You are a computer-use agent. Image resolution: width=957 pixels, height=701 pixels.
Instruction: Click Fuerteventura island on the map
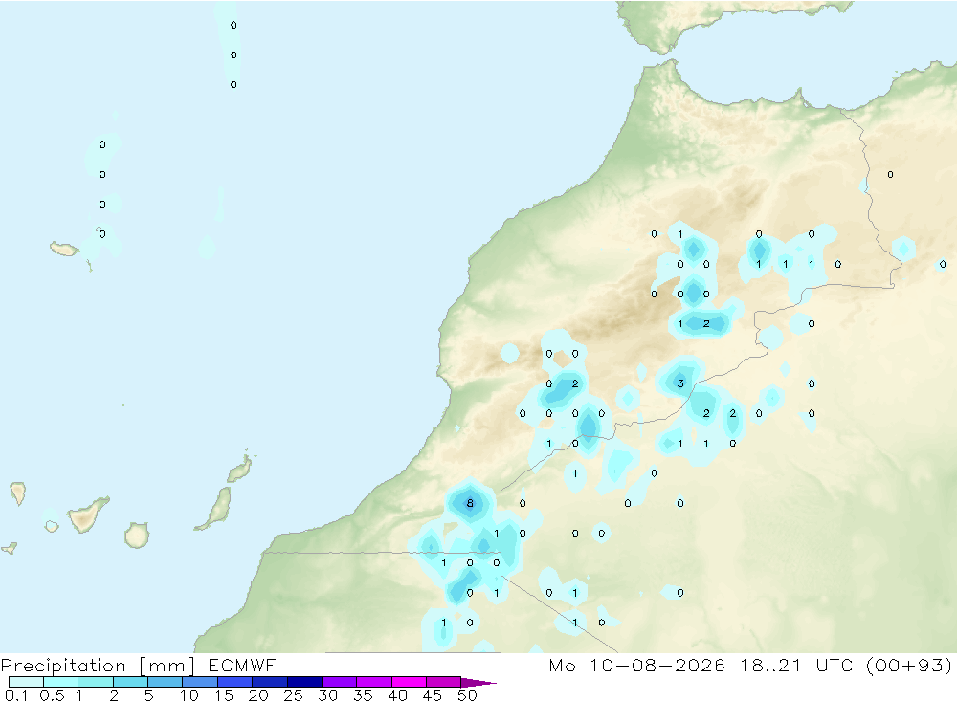tap(216, 508)
